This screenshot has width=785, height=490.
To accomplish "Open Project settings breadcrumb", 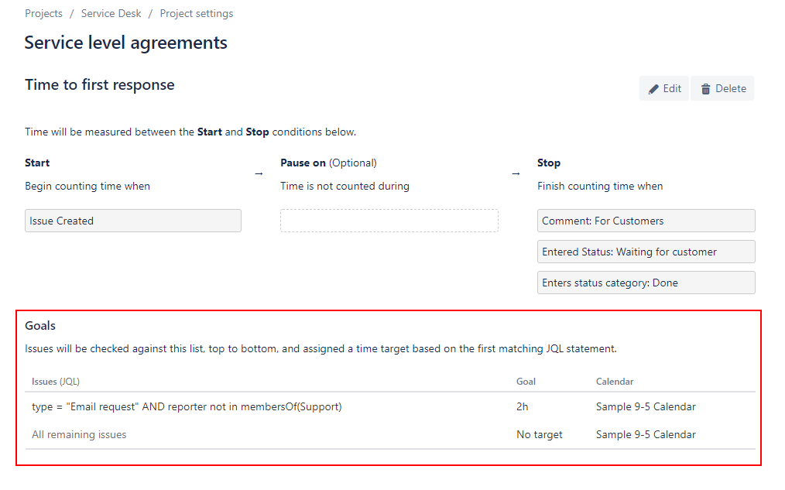I will (197, 13).
